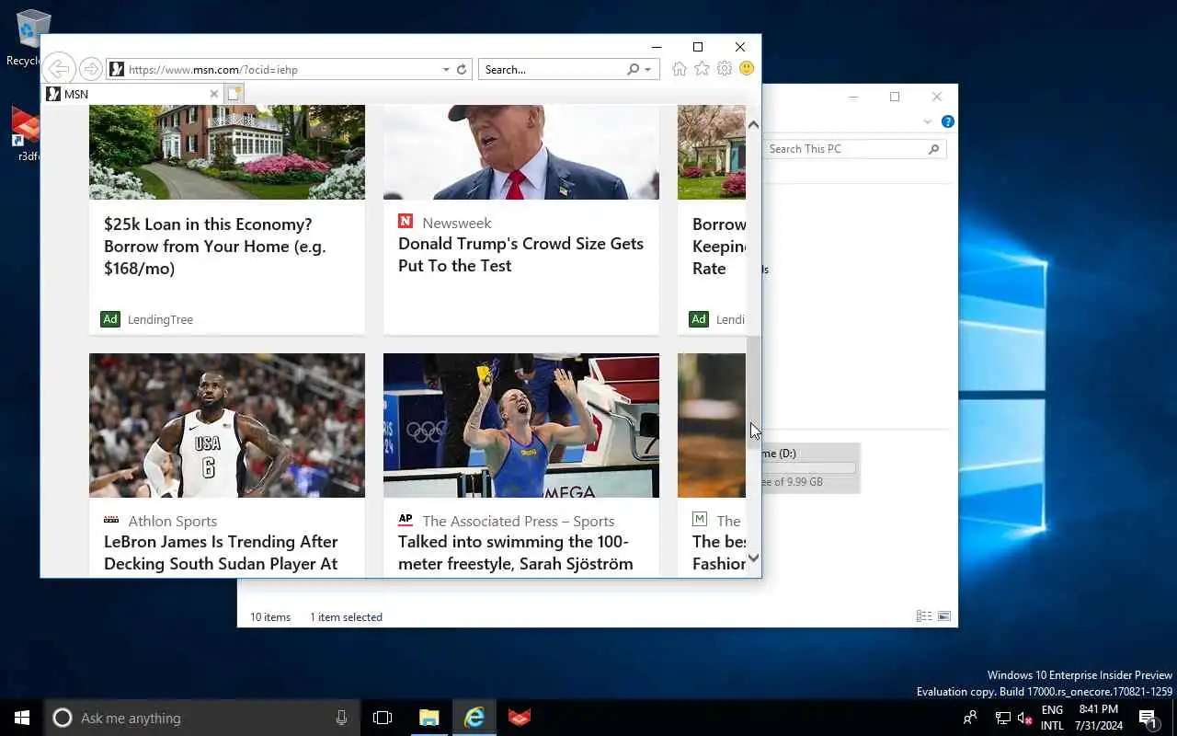Click the LendingTree advertiser name
Viewport: 1177px width, 736px height.
tap(160, 319)
